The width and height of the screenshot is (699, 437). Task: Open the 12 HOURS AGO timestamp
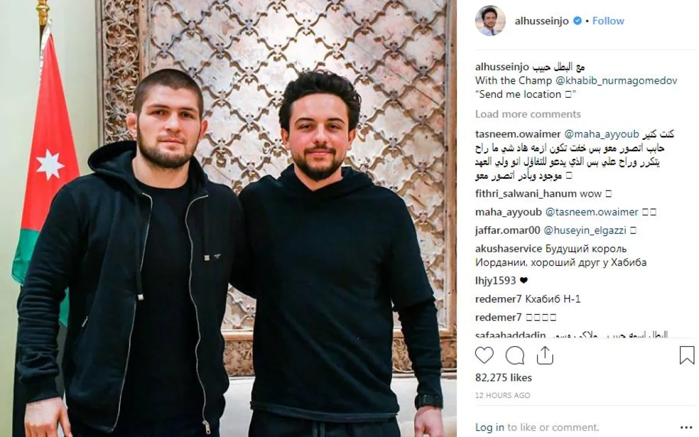coord(503,396)
